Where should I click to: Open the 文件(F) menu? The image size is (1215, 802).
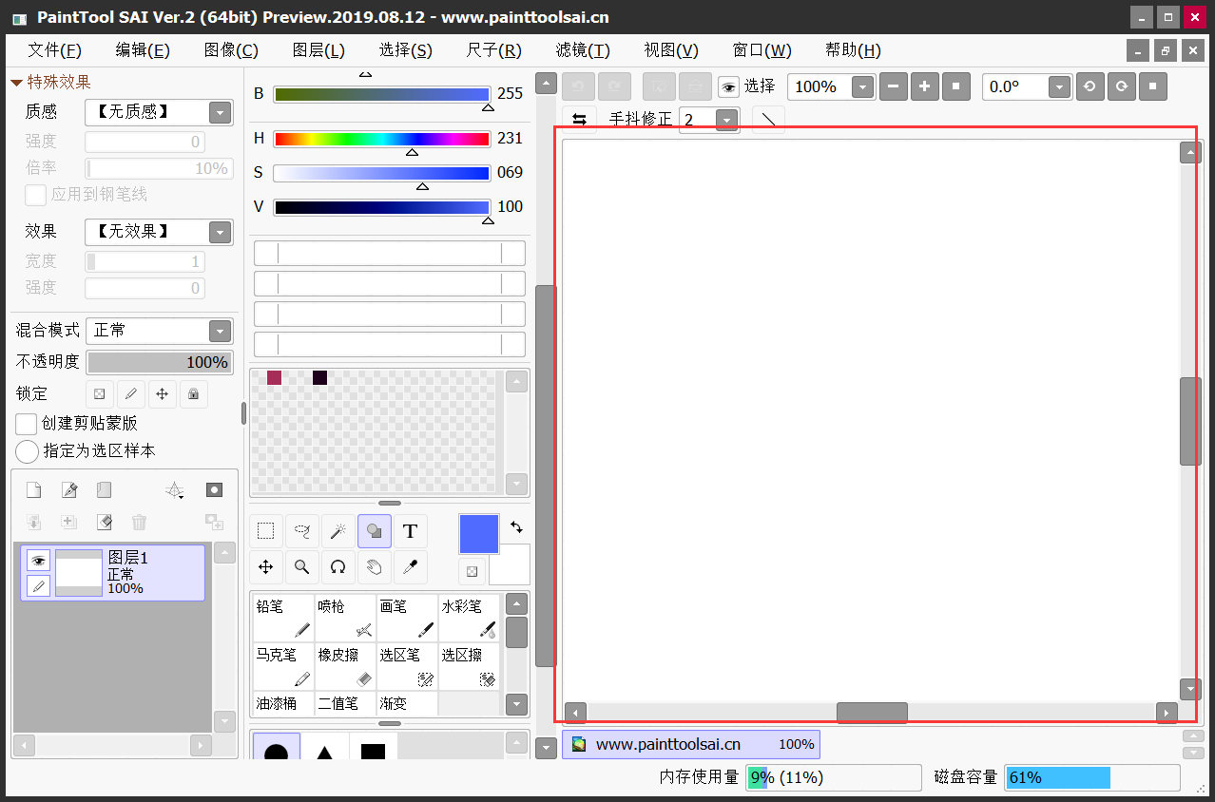pos(55,50)
